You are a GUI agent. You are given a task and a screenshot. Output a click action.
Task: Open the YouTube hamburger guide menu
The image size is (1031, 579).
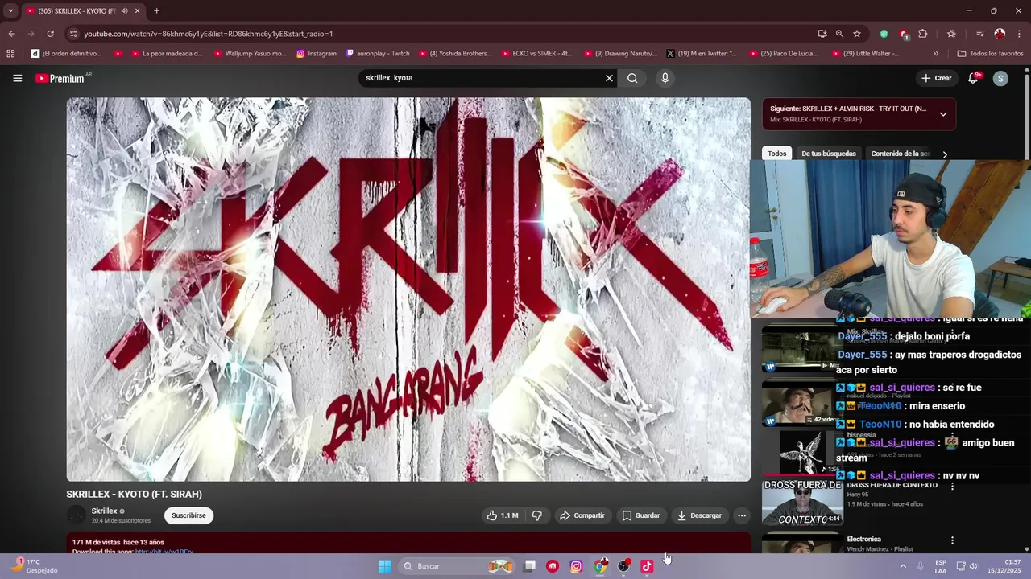[x=17, y=78]
